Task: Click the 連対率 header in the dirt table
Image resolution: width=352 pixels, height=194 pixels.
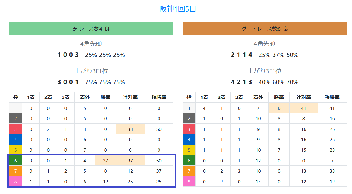Action: coord(304,97)
